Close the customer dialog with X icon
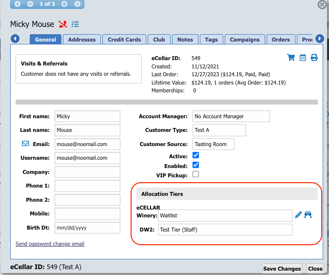The image size is (329, 275). click(322, 4)
